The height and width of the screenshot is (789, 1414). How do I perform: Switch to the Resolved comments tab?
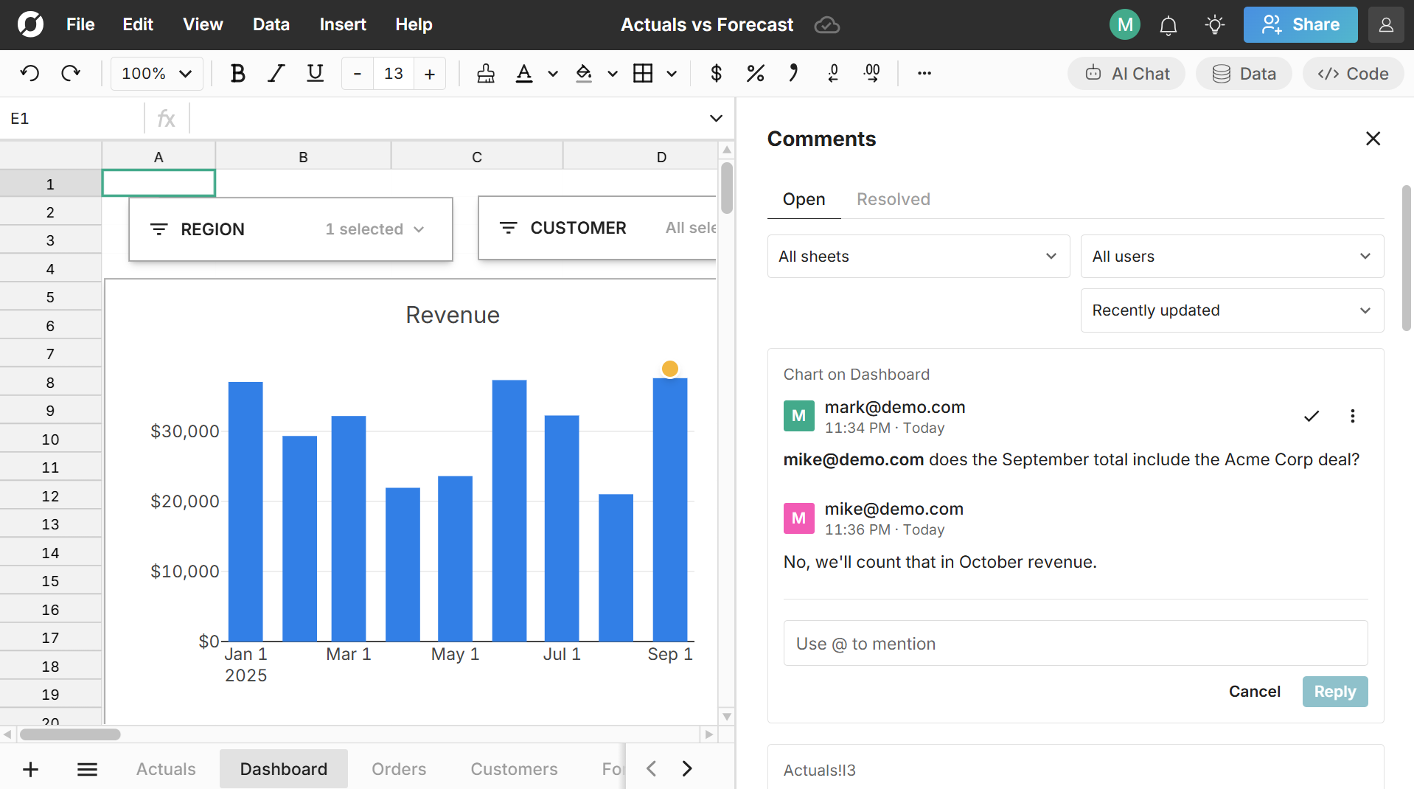pyautogui.click(x=893, y=199)
